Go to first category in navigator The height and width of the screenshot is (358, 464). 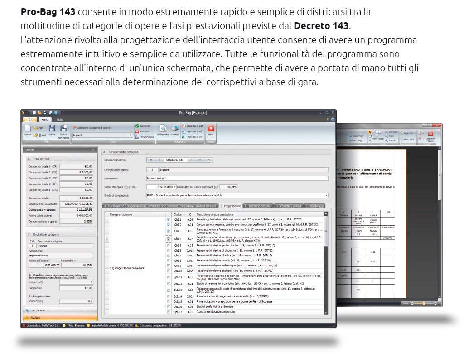(151, 160)
